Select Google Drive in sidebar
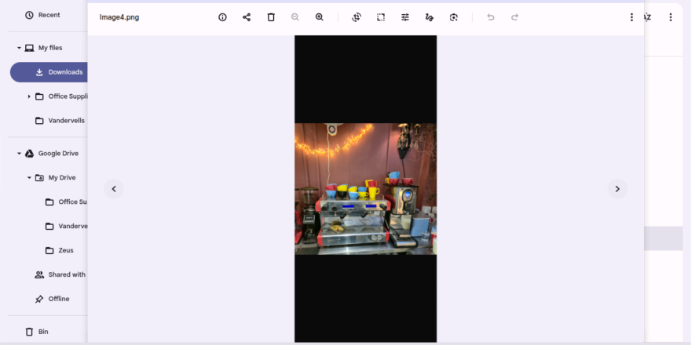Image resolution: width=691 pixels, height=345 pixels. pos(58,153)
